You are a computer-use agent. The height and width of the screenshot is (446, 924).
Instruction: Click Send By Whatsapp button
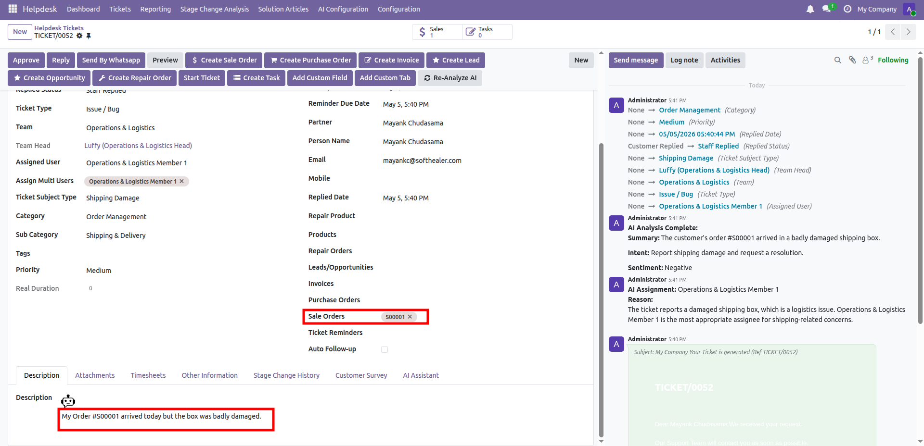click(x=111, y=60)
